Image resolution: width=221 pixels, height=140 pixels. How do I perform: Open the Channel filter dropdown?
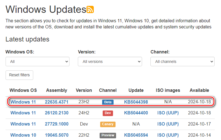pos(182,62)
